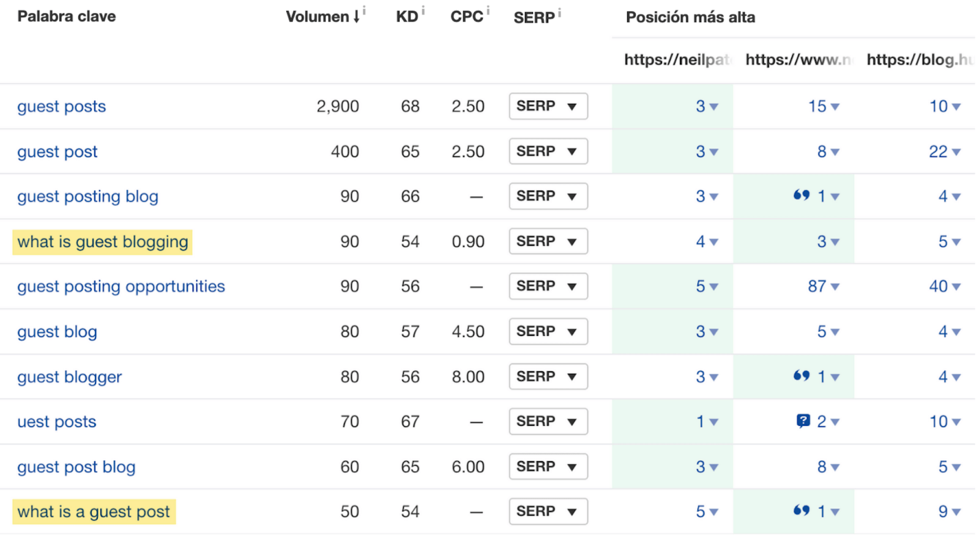Click the info icon next to Volumen header
Image resolution: width=979 pixels, height=537 pixels.
tap(364, 10)
